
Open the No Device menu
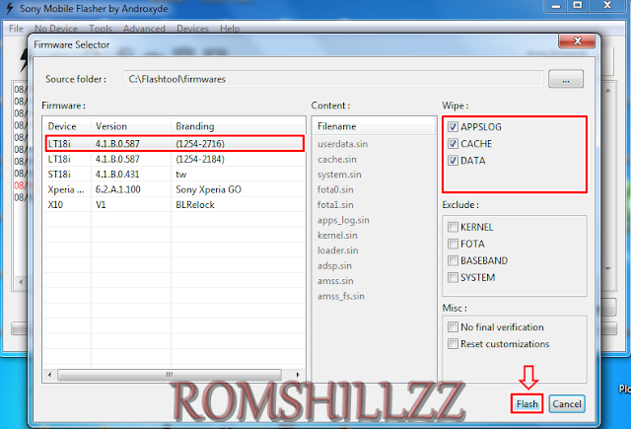click(56, 29)
